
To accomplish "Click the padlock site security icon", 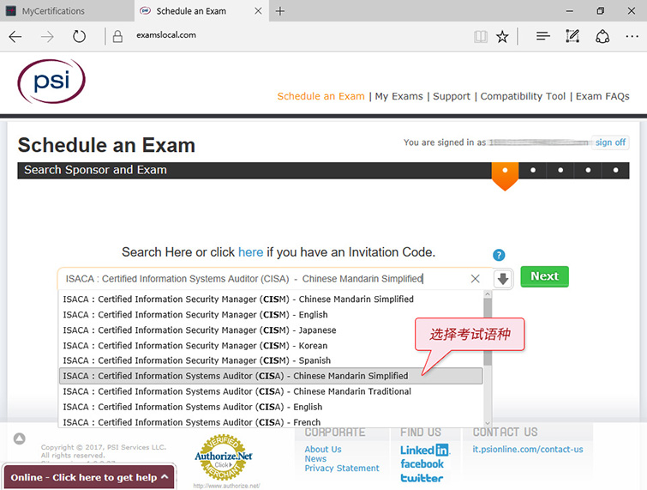I will coord(117,37).
